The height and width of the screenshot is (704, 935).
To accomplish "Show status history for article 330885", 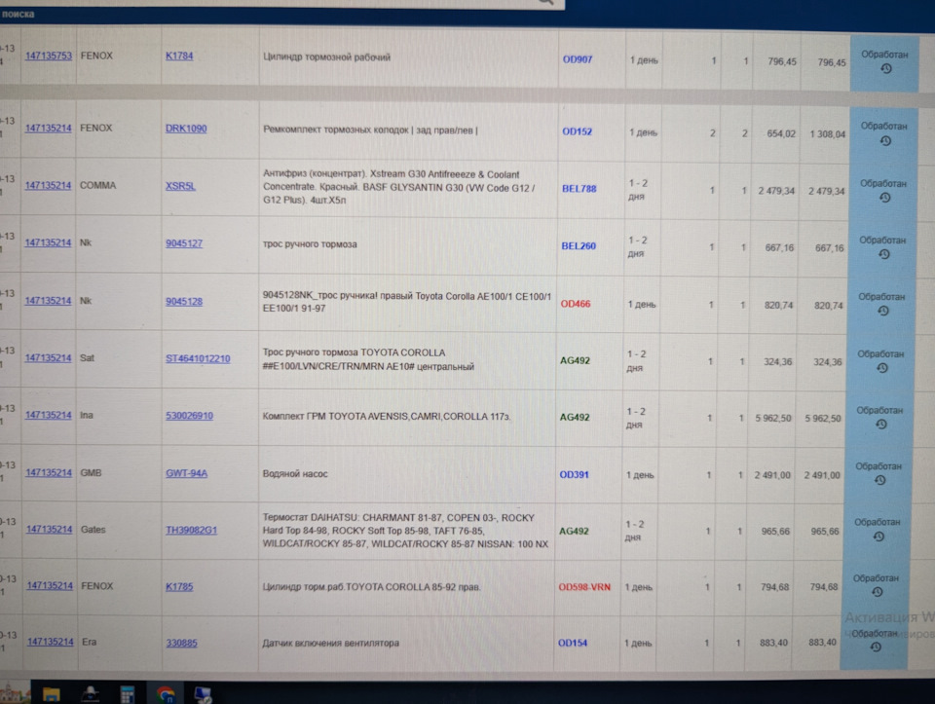I will [876, 647].
